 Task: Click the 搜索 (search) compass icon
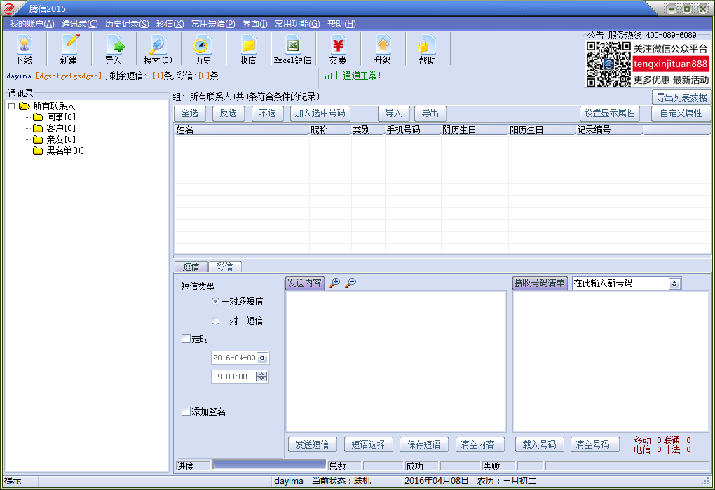158,48
